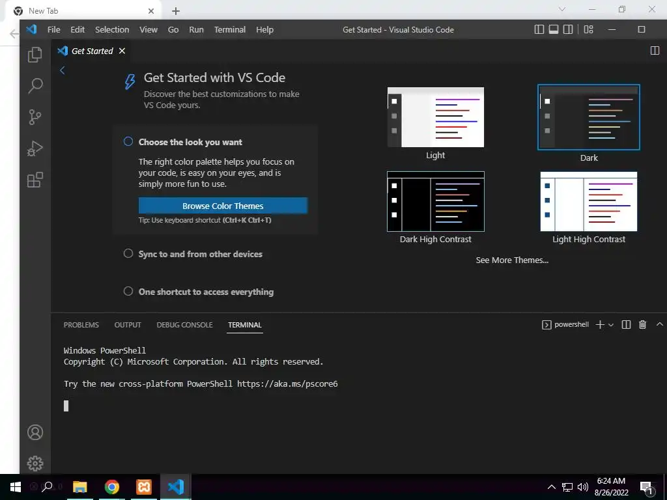The width and height of the screenshot is (667, 500).
Task: Open the network icon in system tray
Action: pyautogui.click(x=567, y=487)
